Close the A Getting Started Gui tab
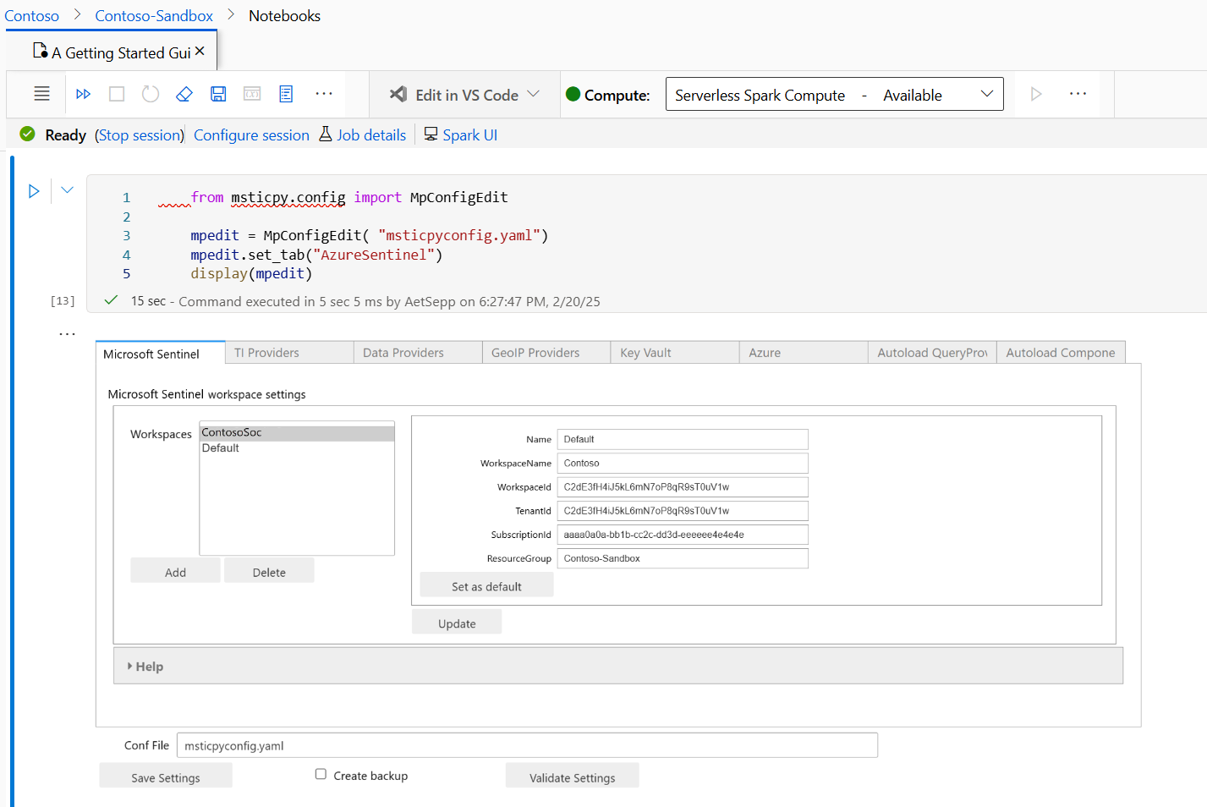1207x807 pixels. (200, 52)
